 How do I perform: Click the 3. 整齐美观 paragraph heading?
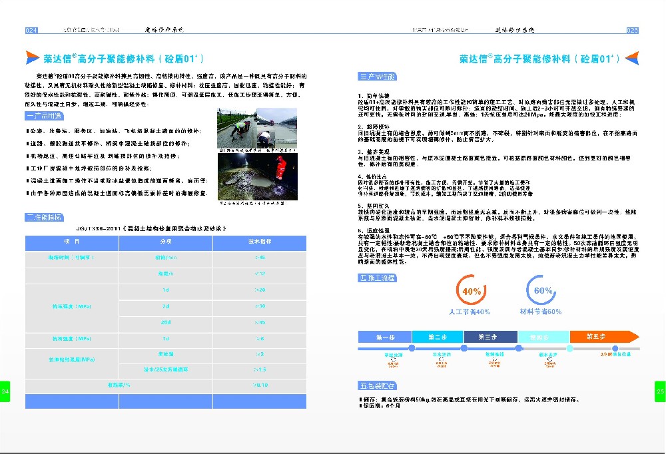coord(374,152)
